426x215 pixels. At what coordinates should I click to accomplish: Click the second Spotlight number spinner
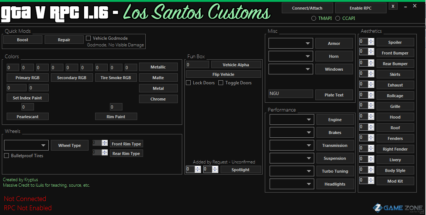click(211, 169)
